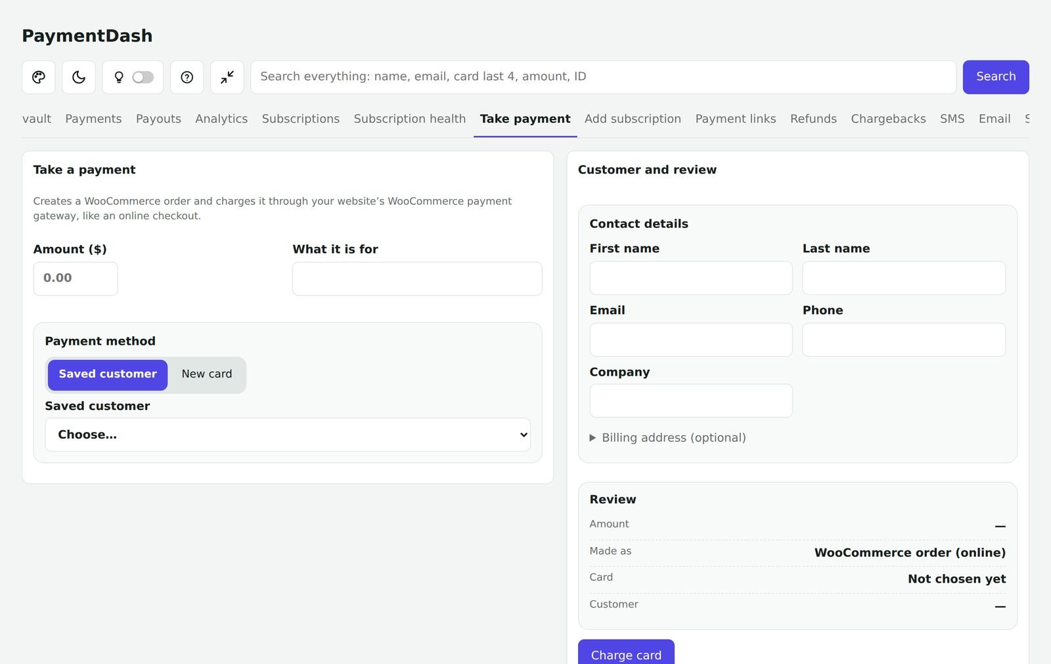Select New card payment method
1051x664 pixels.
pos(207,374)
